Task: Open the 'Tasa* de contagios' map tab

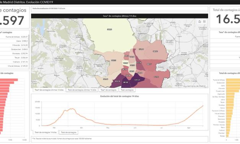Action: pyautogui.click(x=109, y=90)
